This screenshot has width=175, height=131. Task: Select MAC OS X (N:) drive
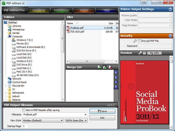(24, 72)
